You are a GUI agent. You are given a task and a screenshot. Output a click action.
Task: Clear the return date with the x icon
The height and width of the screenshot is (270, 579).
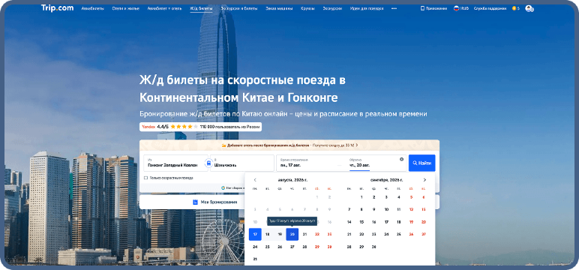point(401,159)
